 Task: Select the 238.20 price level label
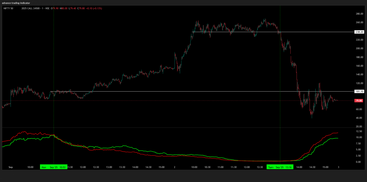coord(359,32)
